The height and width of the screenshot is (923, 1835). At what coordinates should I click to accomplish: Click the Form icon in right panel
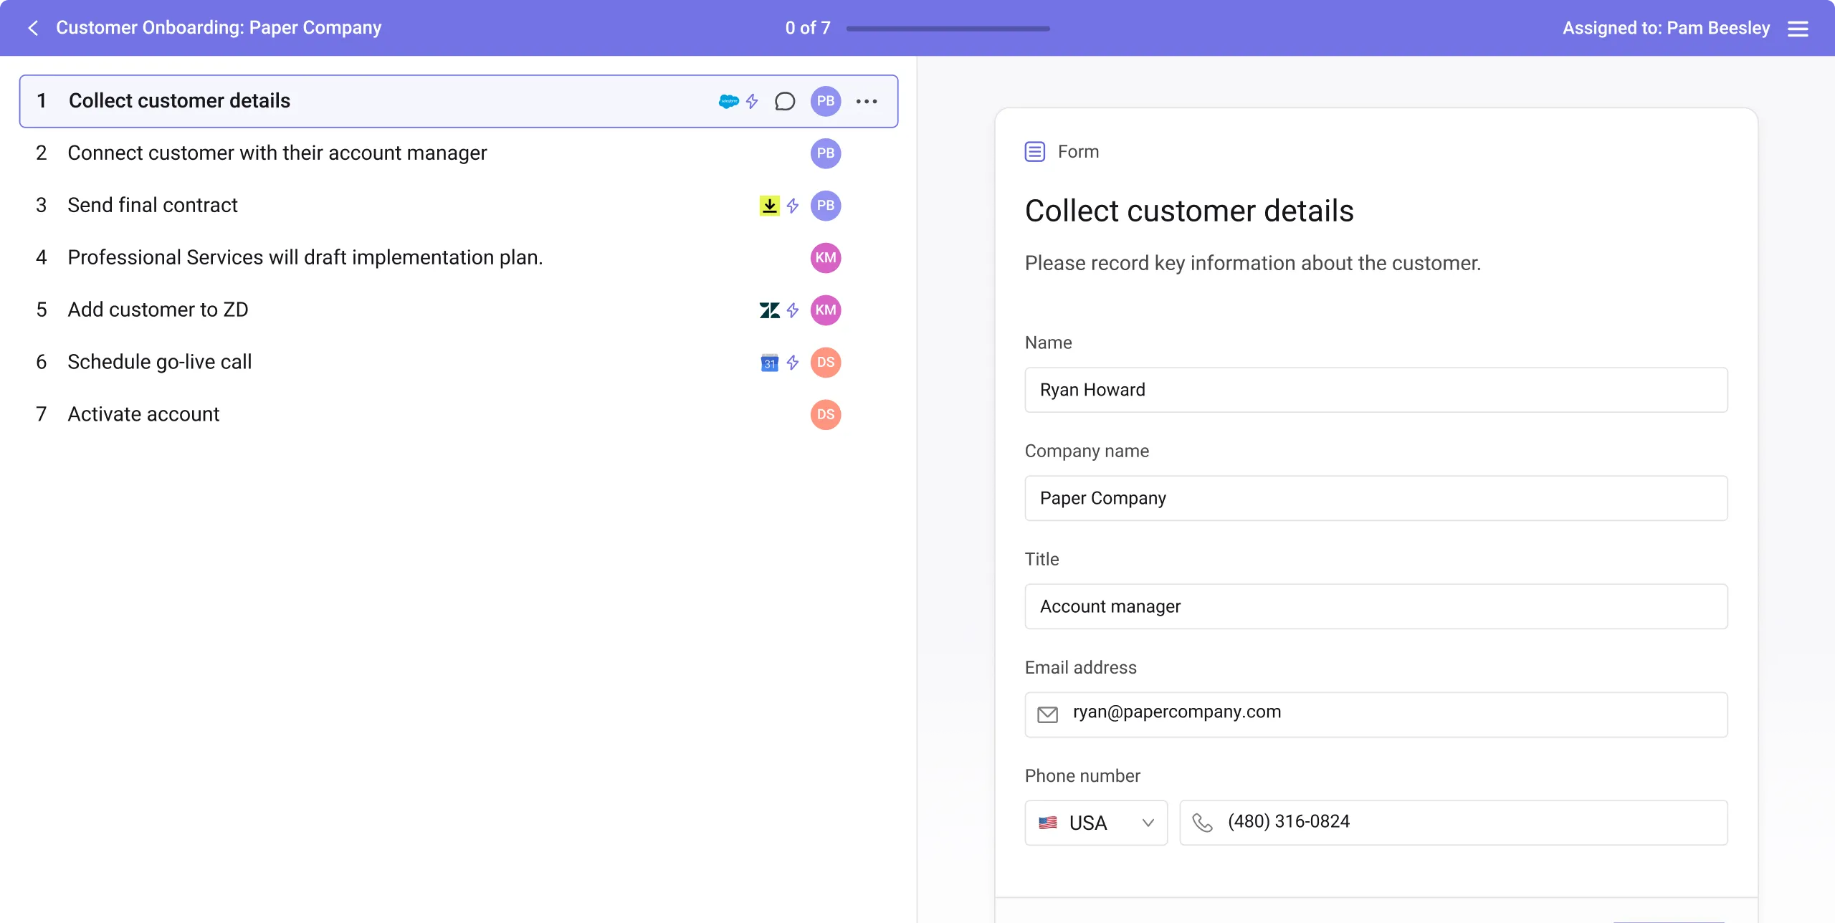1034,152
